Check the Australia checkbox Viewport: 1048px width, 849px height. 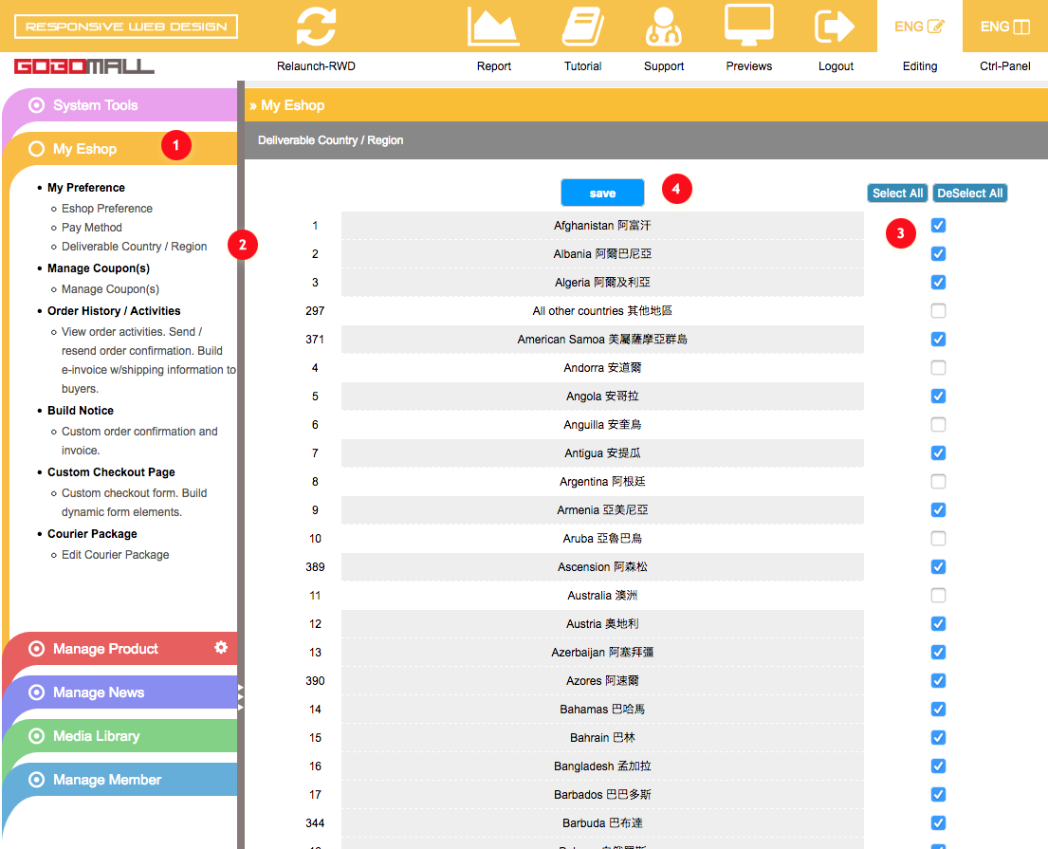tap(938, 595)
